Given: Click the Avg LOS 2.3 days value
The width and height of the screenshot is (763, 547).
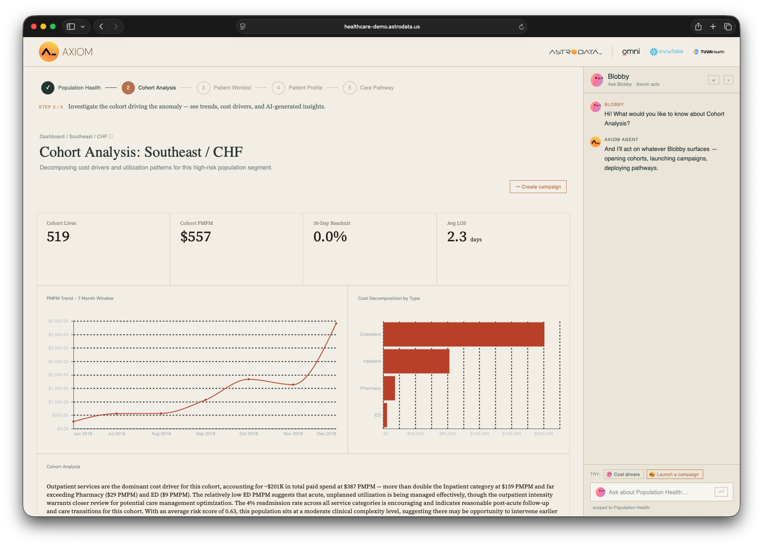Looking at the screenshot, I should point(464,237).
